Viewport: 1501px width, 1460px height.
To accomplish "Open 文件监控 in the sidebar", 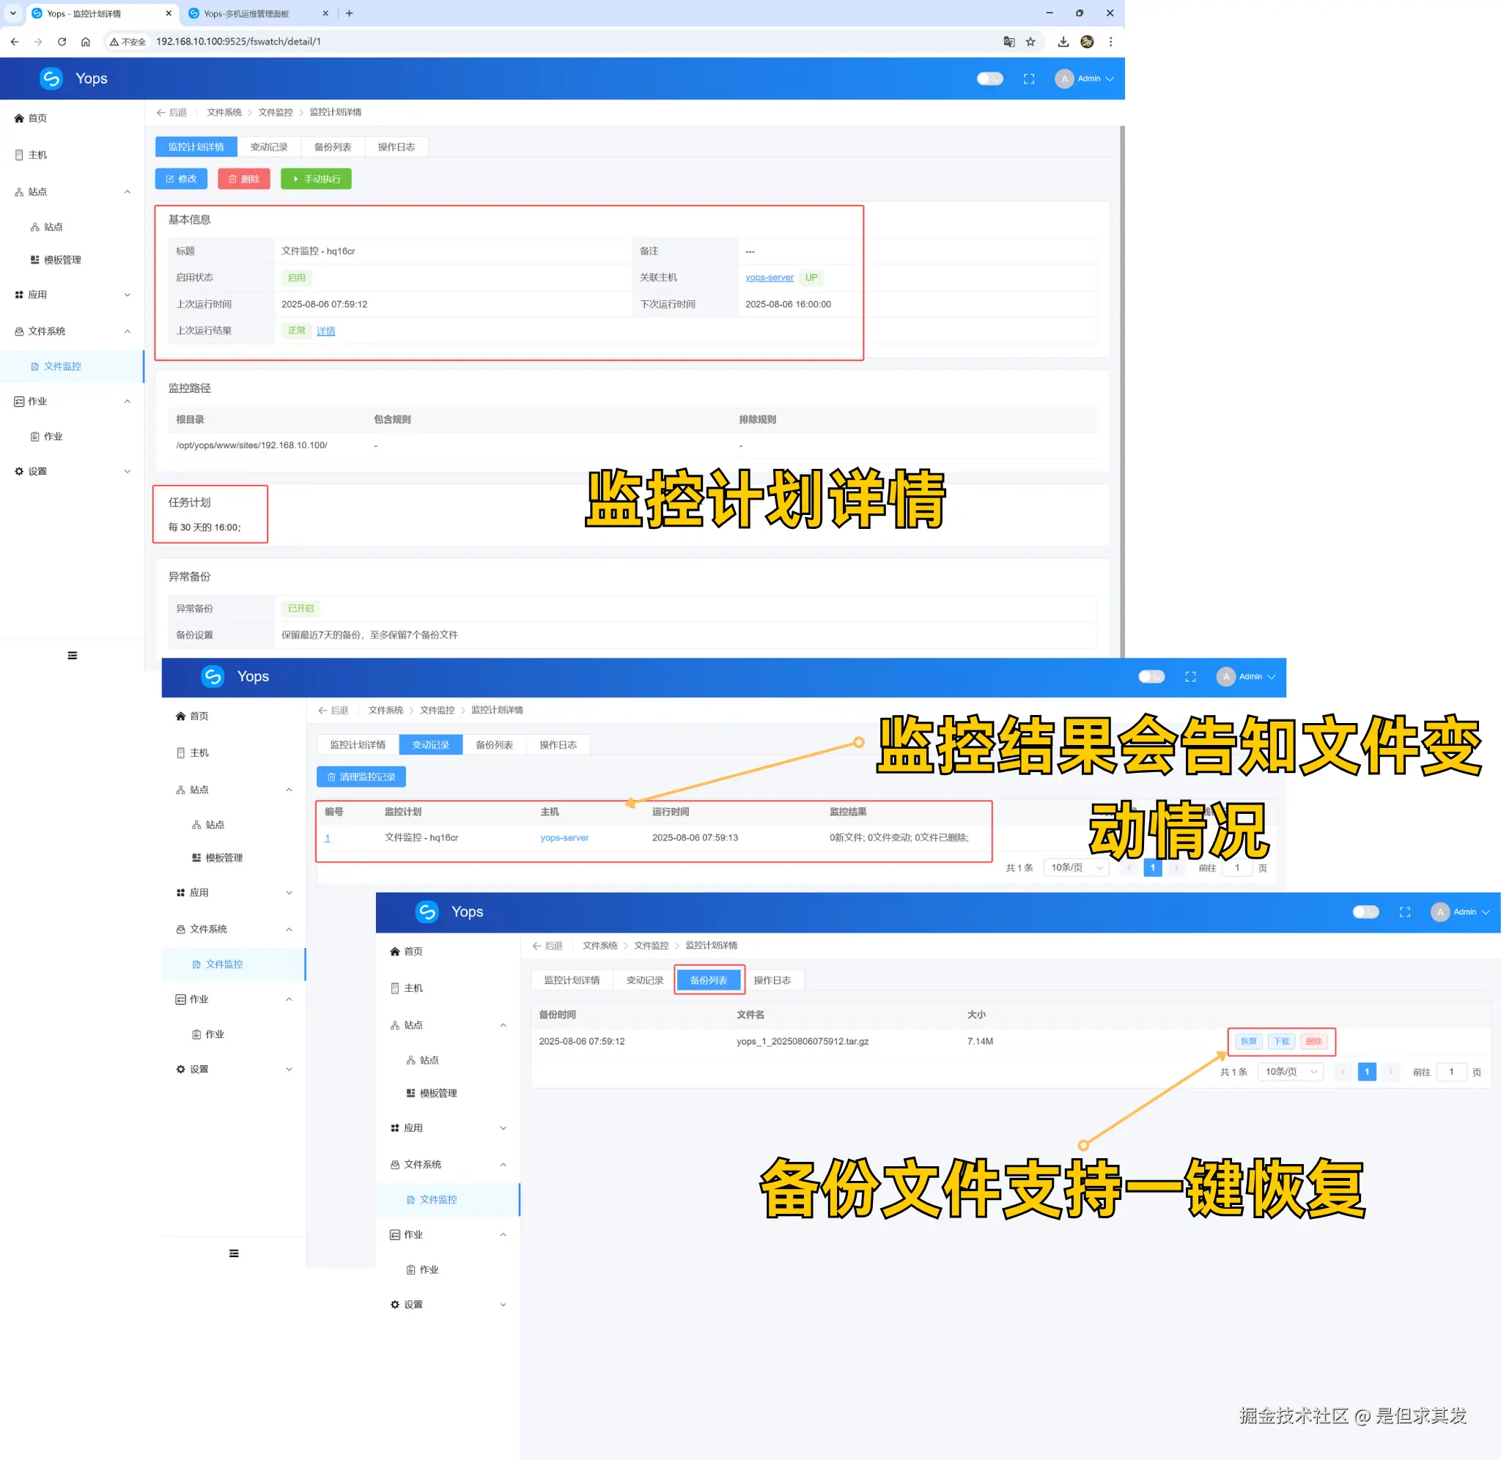I will click(x=63, y=366).
